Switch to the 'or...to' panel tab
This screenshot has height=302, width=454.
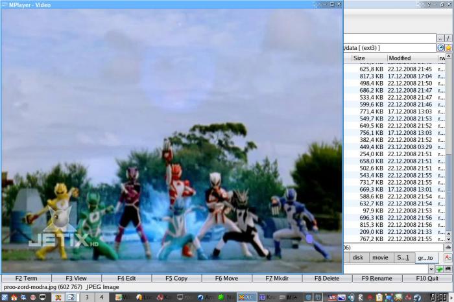[x=425, y=258]
